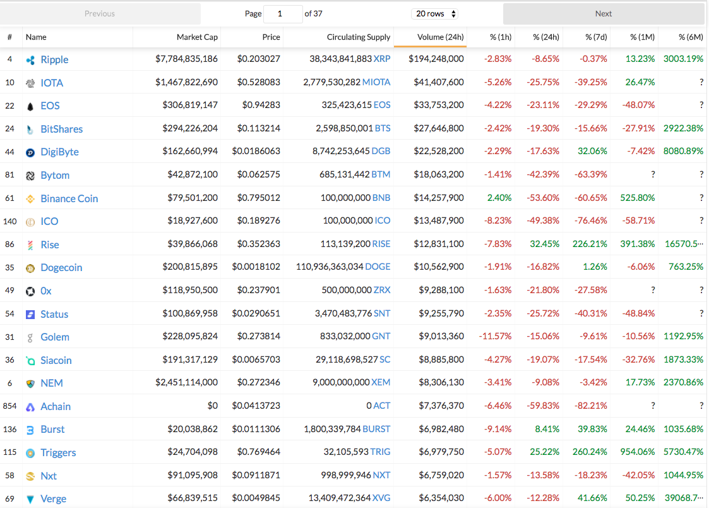
Task: Open the BitShares coin link
Action: 61,130
